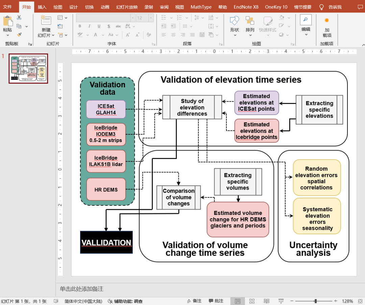365x305 pixels.
Task: Click the 128% zoom level
Action: point(347,301)
